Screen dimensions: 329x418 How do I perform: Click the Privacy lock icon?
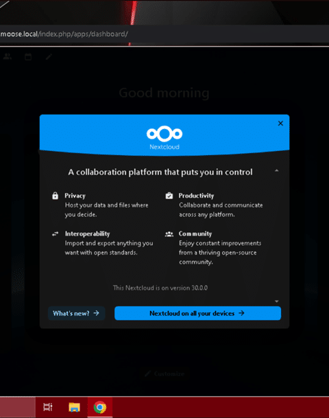point(55,196)
